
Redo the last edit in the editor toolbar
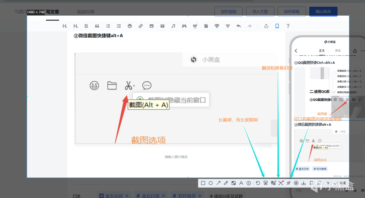pyautogui.click(x=250, y=26)
